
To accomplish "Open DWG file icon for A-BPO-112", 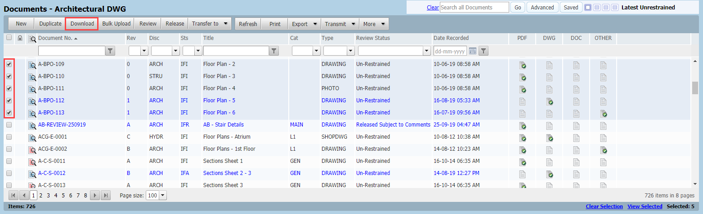I will pyautogui.click(x=549, y=101).
